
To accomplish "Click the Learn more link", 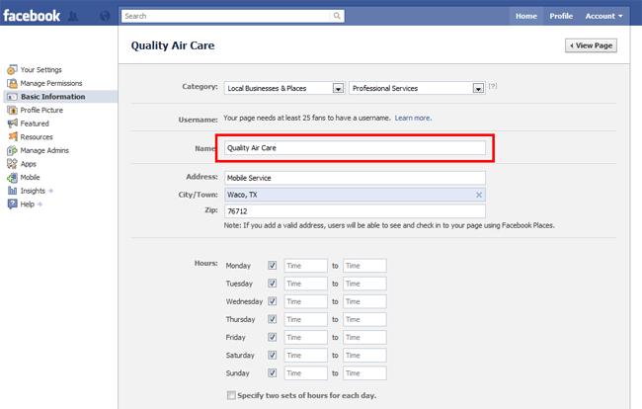I will pos(413,118).
